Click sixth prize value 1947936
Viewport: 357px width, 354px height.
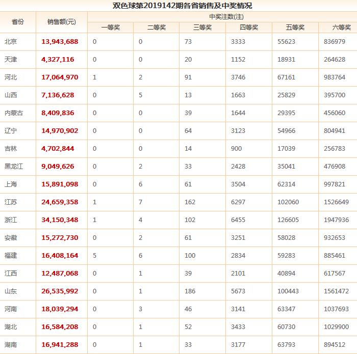click(x=336, y=220)
